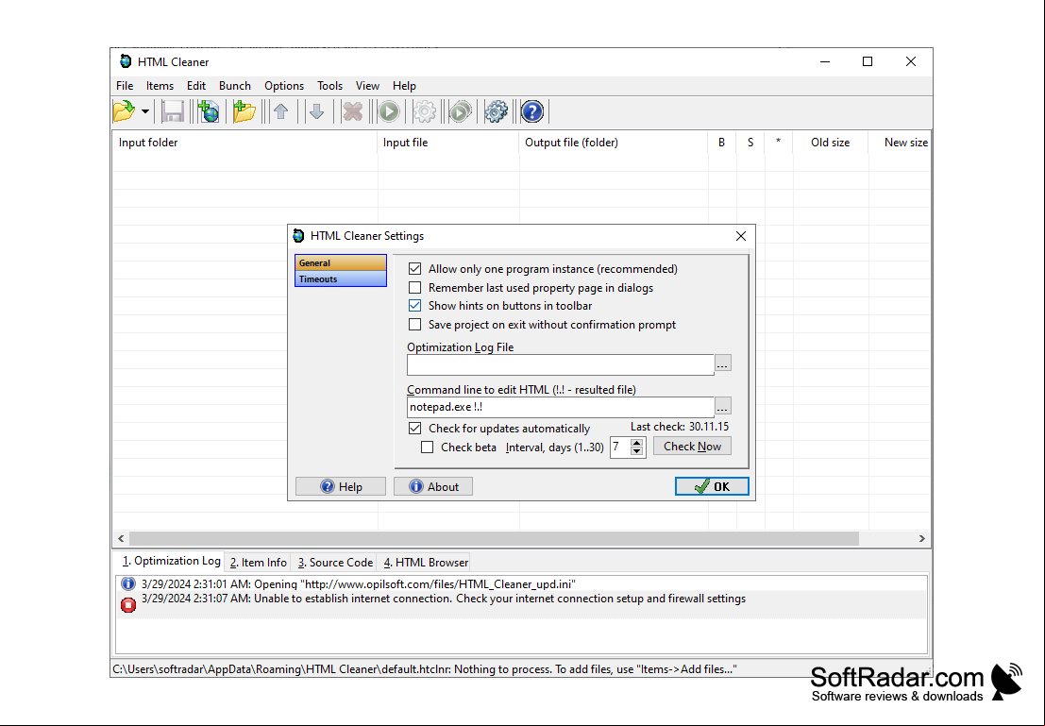Open the File menu
Screen dimensions: 1045x726
coord(125,85)
